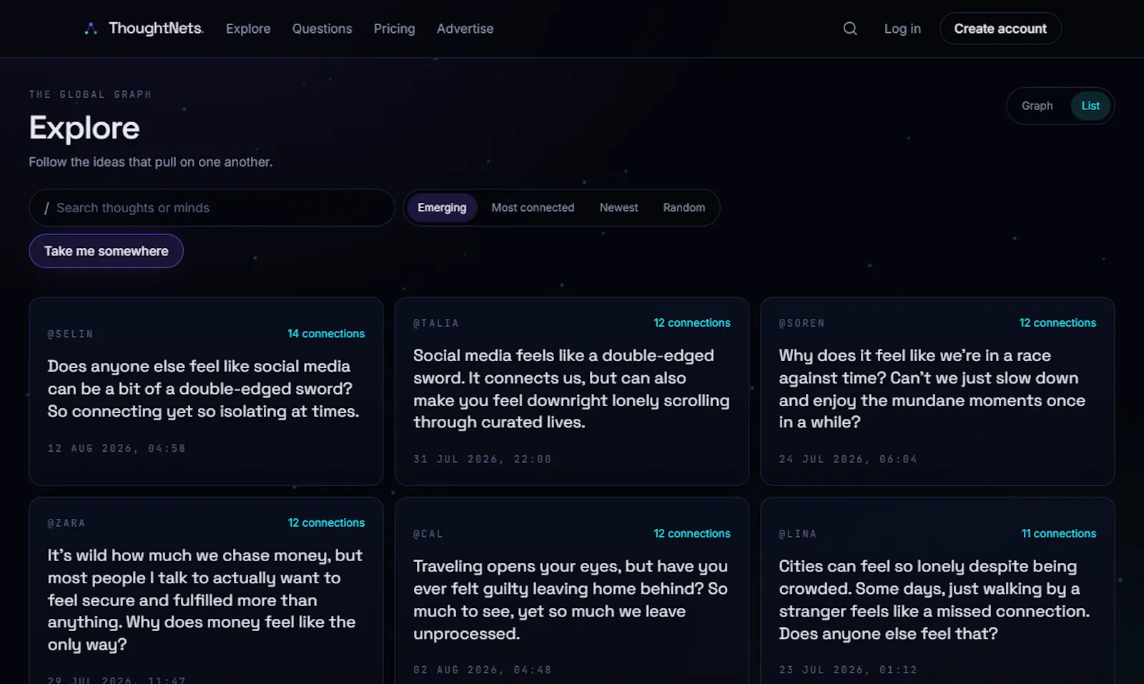Select the Emerging filter tab

coord(442,208)
